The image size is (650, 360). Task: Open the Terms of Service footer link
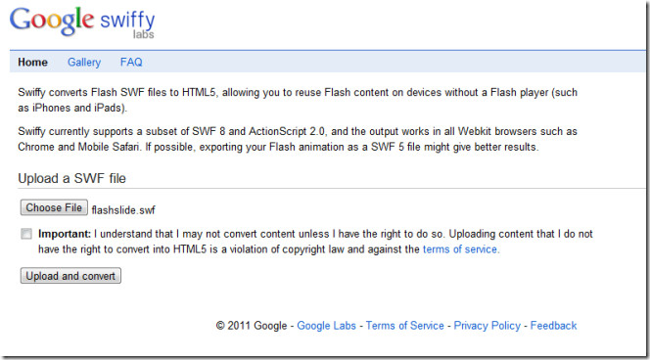click(404, 326)
